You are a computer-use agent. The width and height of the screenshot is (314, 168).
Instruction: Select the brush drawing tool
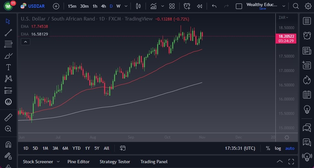(8, 56)
